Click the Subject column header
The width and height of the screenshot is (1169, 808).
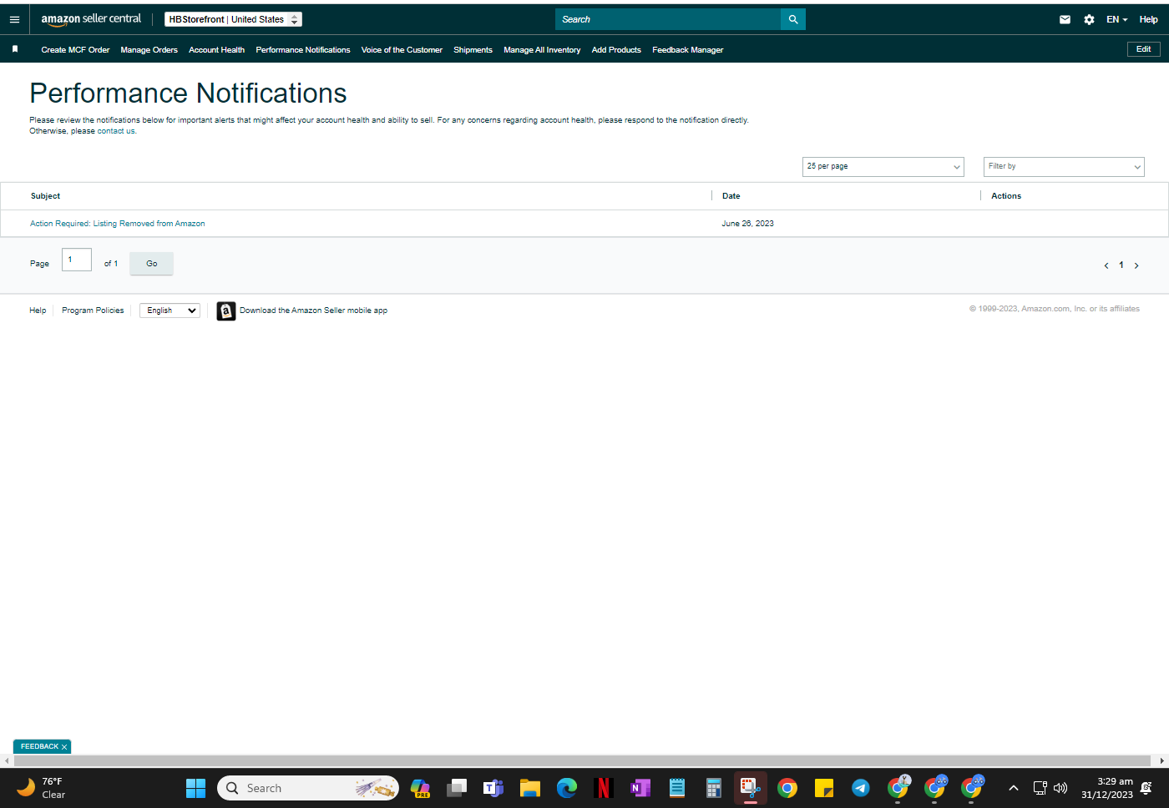pyautogui.click(x=45, y=196)
